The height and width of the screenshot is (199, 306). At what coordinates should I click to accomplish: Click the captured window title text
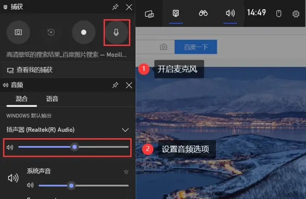[x=67, y=55]
